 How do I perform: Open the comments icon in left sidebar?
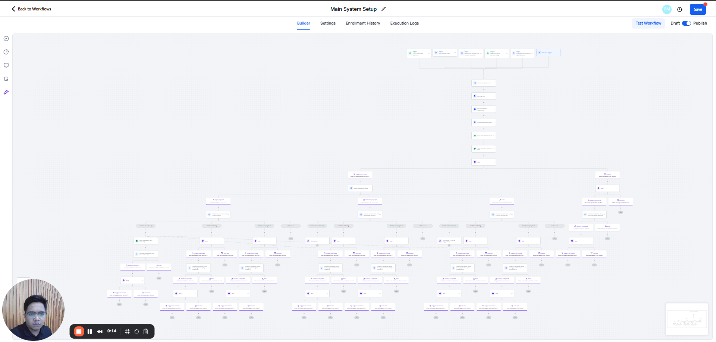(x=6, y=65)
